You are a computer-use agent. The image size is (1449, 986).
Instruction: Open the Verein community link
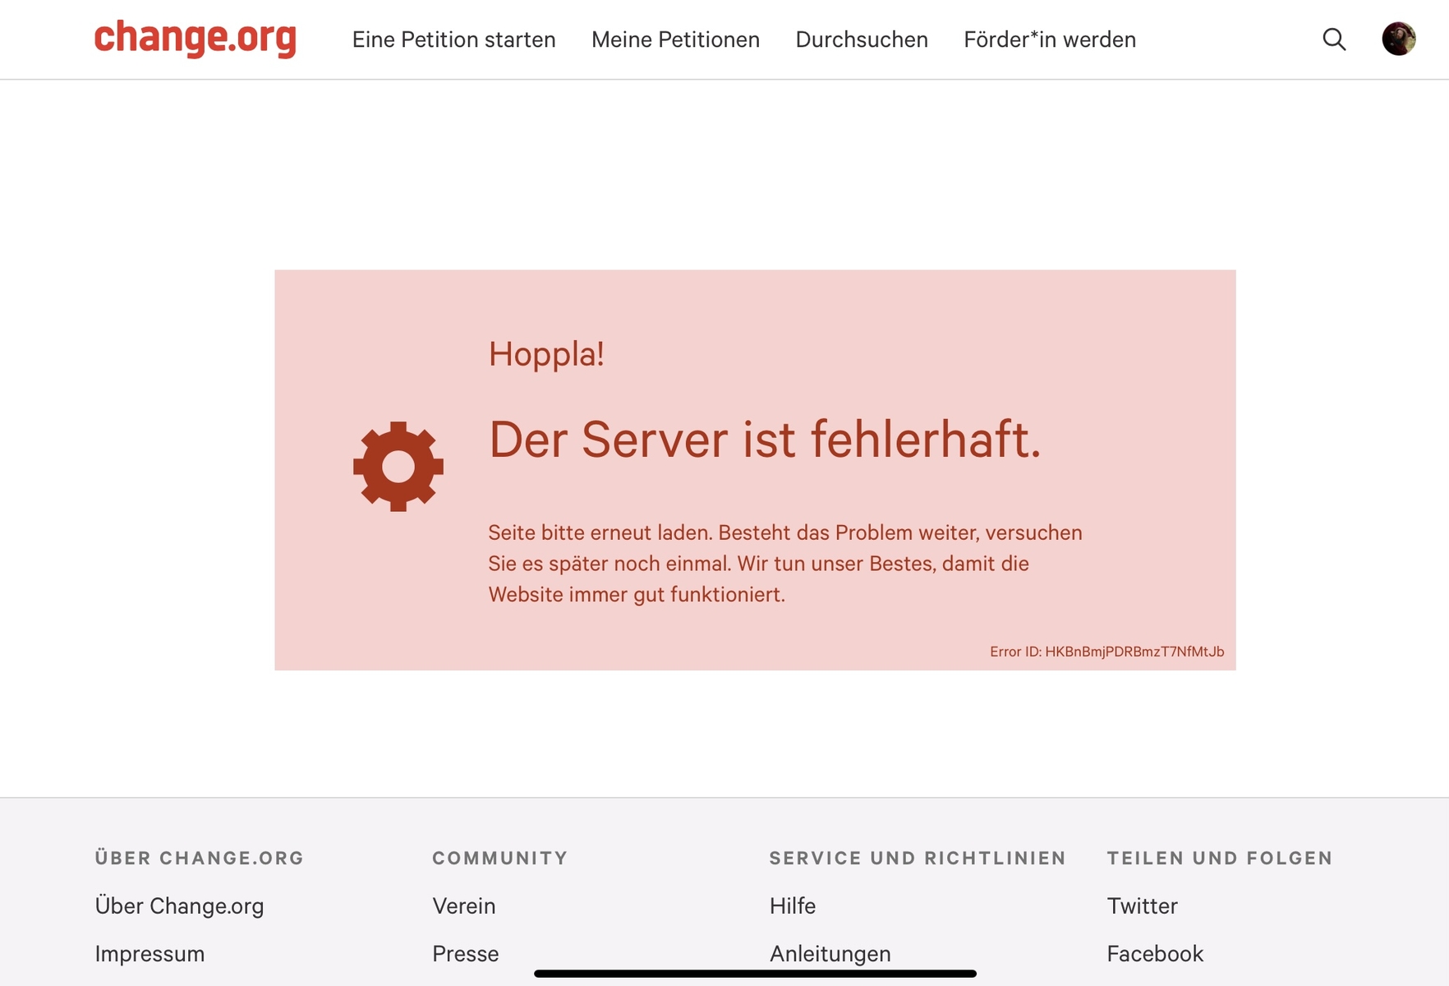point(463,905)
